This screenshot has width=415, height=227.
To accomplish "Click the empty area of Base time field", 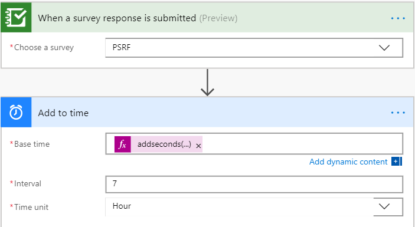I will (x=302, y=144).
